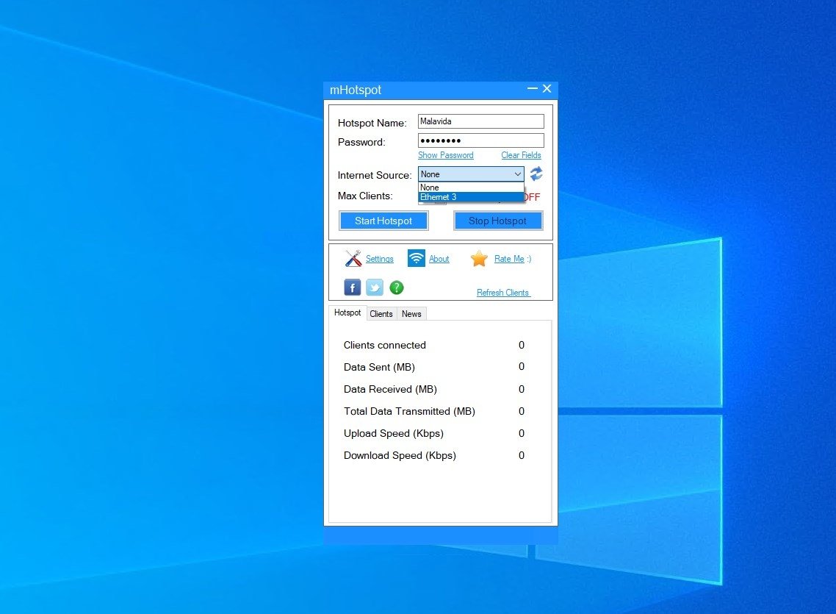Switch to the Clients tab
This screenshot has width=836, height=614.
[381, 314]
